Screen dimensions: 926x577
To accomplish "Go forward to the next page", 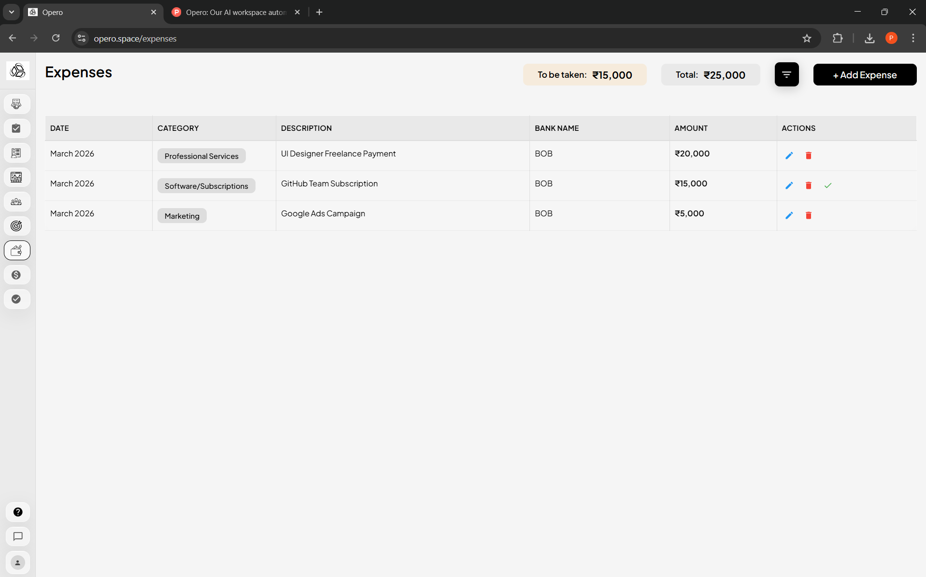I will coord(34,38).
